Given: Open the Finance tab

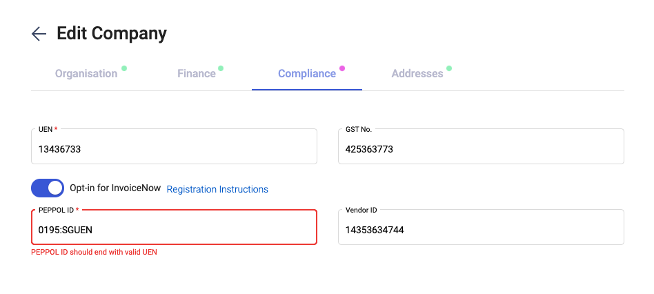Looking at the screenshot, I should [x=197, y=74].
